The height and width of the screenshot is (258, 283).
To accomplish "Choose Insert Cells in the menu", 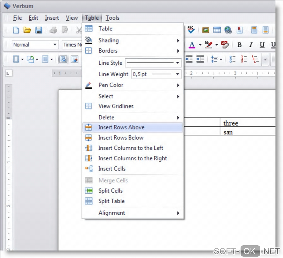I will tap(133, 169).
